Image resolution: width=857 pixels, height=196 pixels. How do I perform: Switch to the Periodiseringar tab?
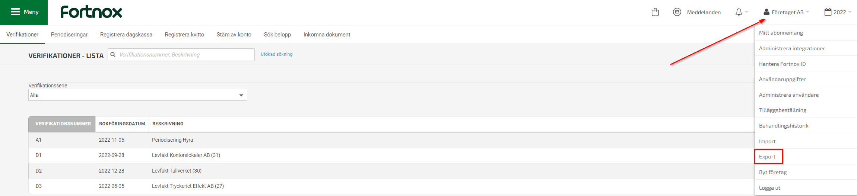69,35
